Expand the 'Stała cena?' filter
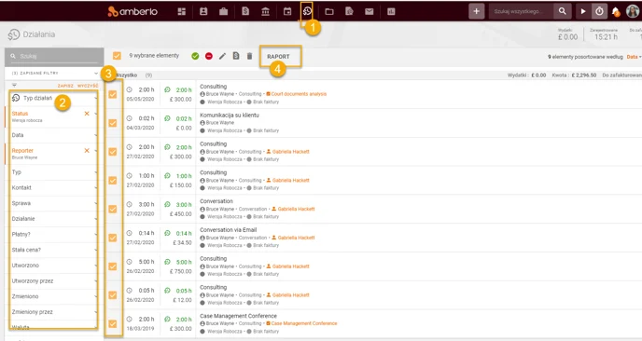The image size is (642, 341). click(53, 250)
